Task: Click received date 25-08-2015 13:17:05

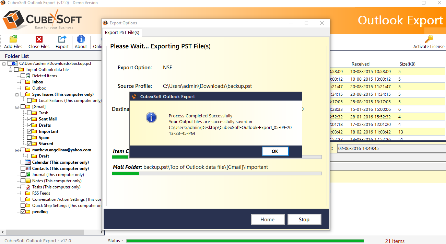Action: pyautogui.click(x=370, y=102)
